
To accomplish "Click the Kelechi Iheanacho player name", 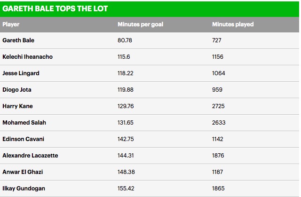I will 27,57.
